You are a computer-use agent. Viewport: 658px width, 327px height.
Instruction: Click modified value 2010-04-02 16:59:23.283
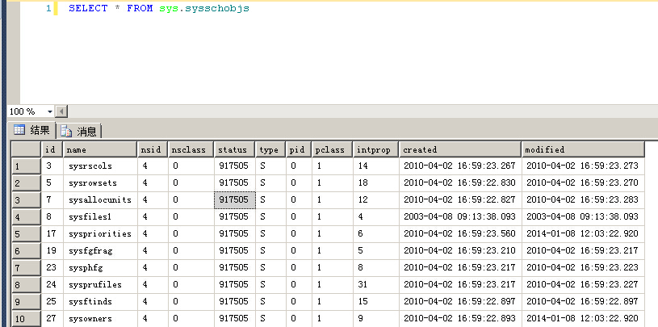(x=583, y=199)
